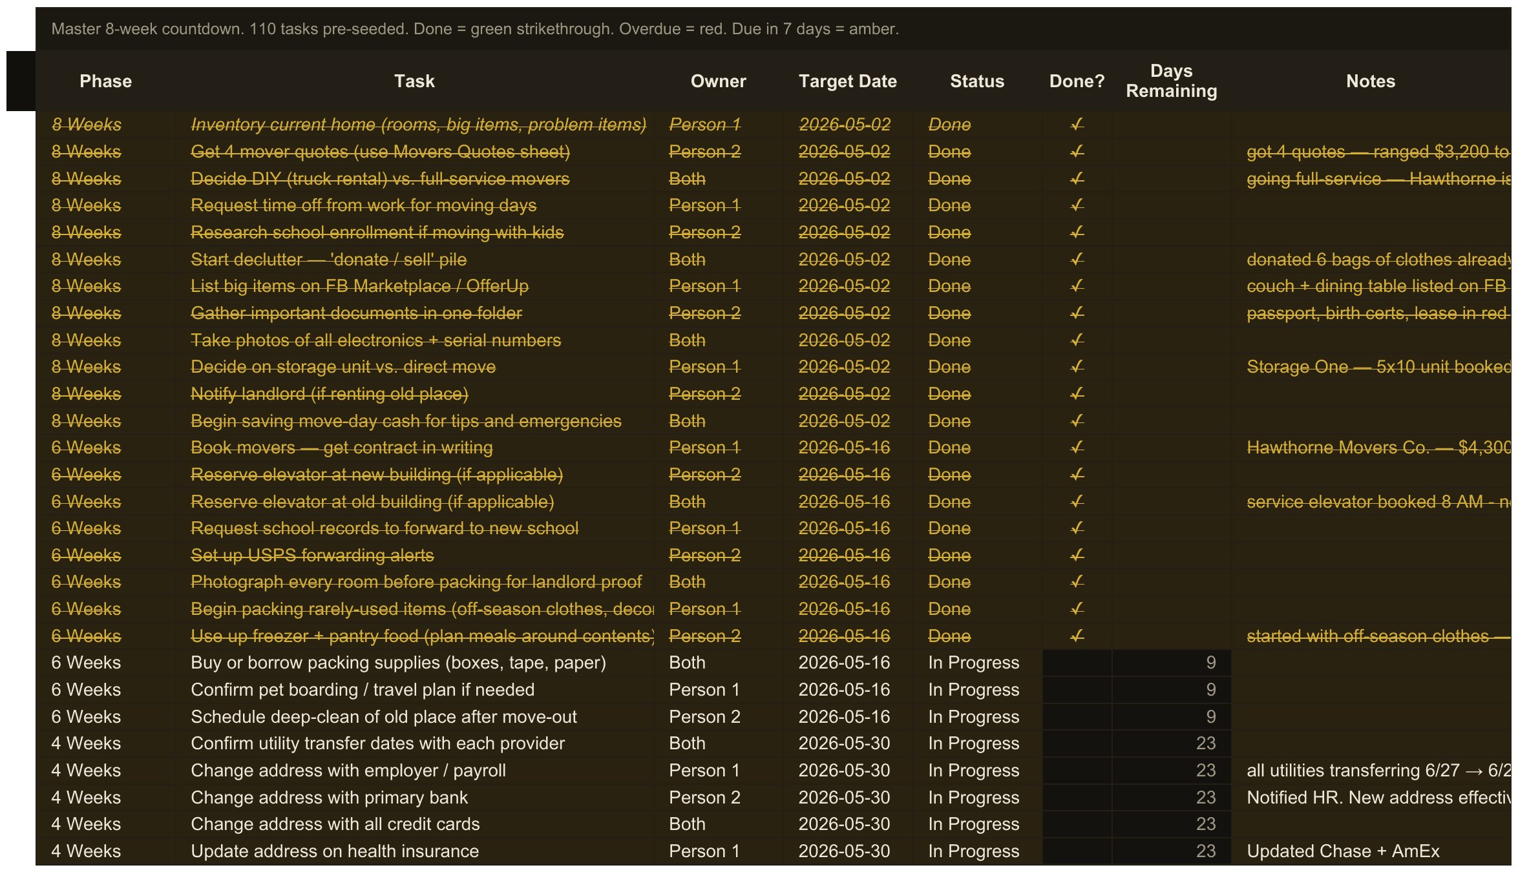Toggle Done checkmark for Inventory current home row

[x=1077, y=125]
